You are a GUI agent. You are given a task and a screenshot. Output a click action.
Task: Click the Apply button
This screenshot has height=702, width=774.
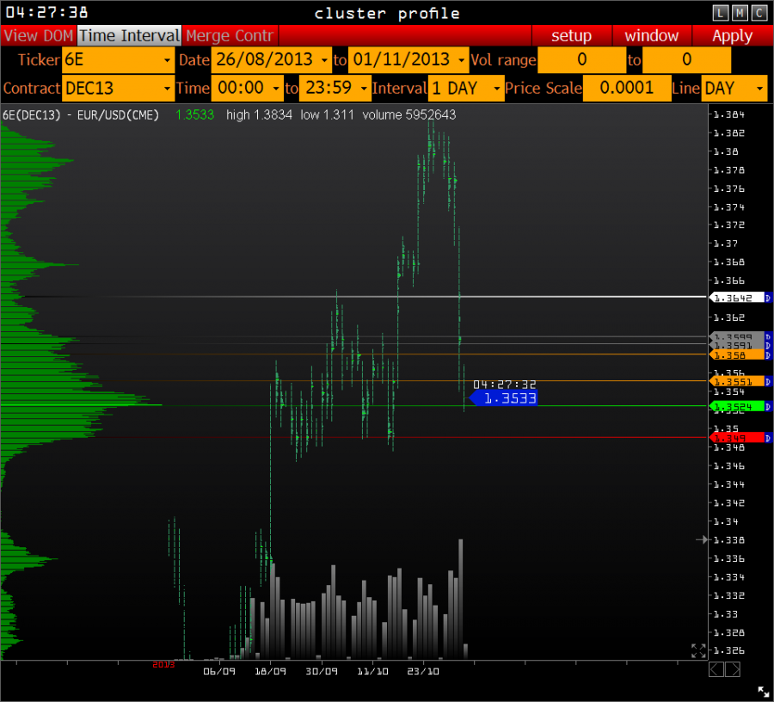[x=732, y=35]
